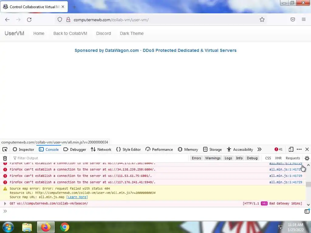Open a new tab with the plus icon
Viewport: 311px width, 233px height.
(x=74, y=7)
